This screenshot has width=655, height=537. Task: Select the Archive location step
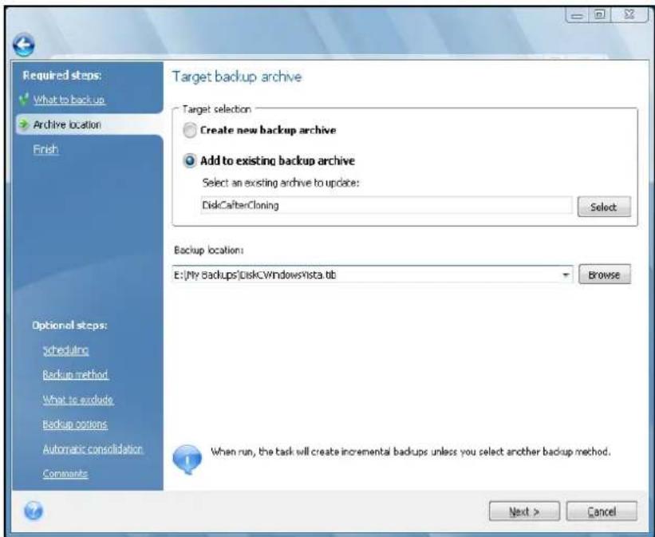pos(67,124)
